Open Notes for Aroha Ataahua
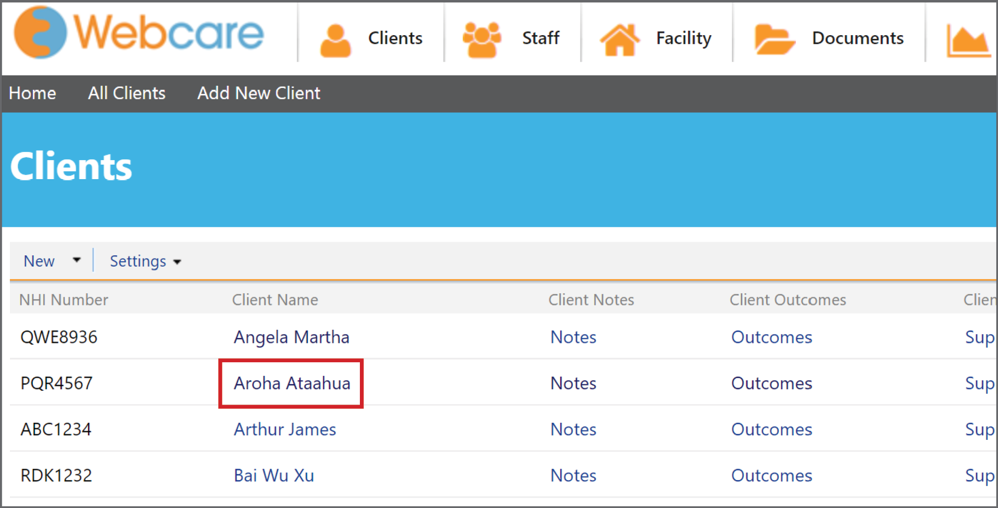Viewport: 998px width, 508px height. coord(573,383)
